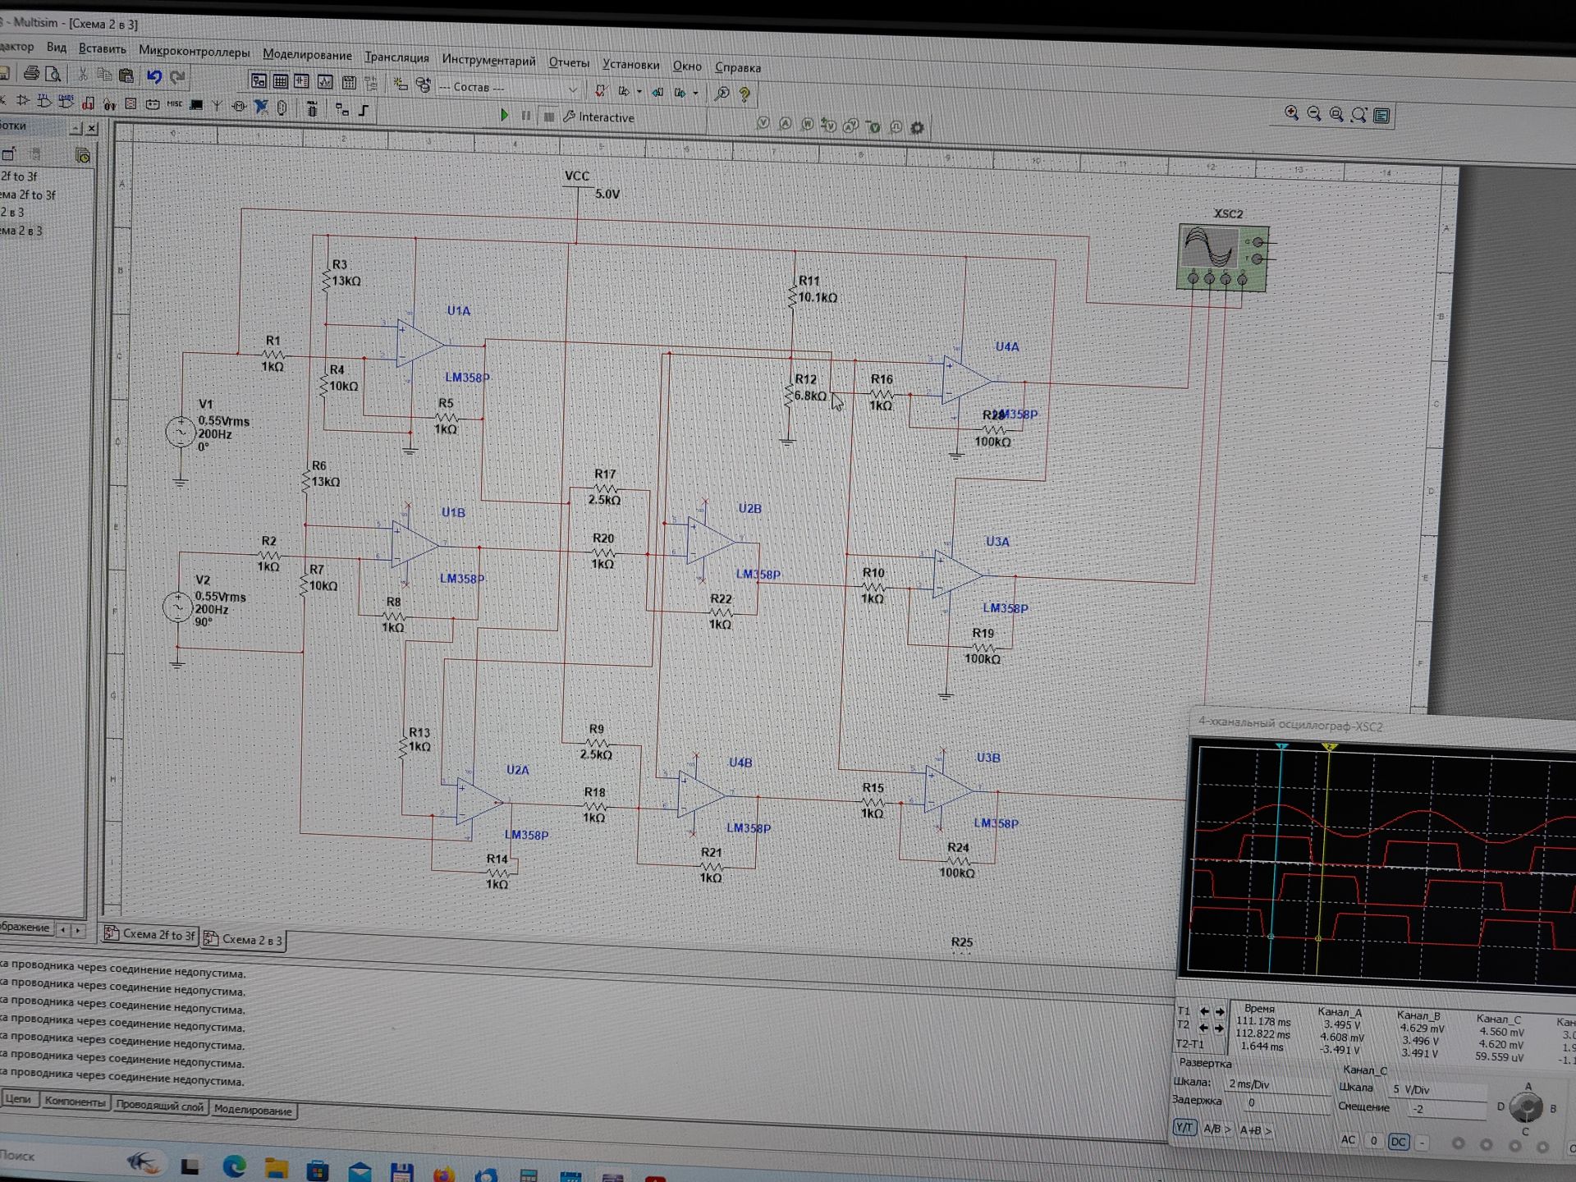The height and width of the screenshot is (1182, 1576).
Task: Open the Grapher view icon
Action: click(325, 82)
